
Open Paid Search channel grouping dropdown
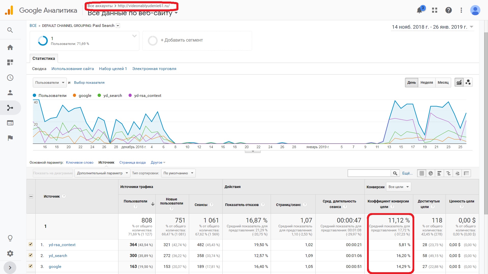118,26
